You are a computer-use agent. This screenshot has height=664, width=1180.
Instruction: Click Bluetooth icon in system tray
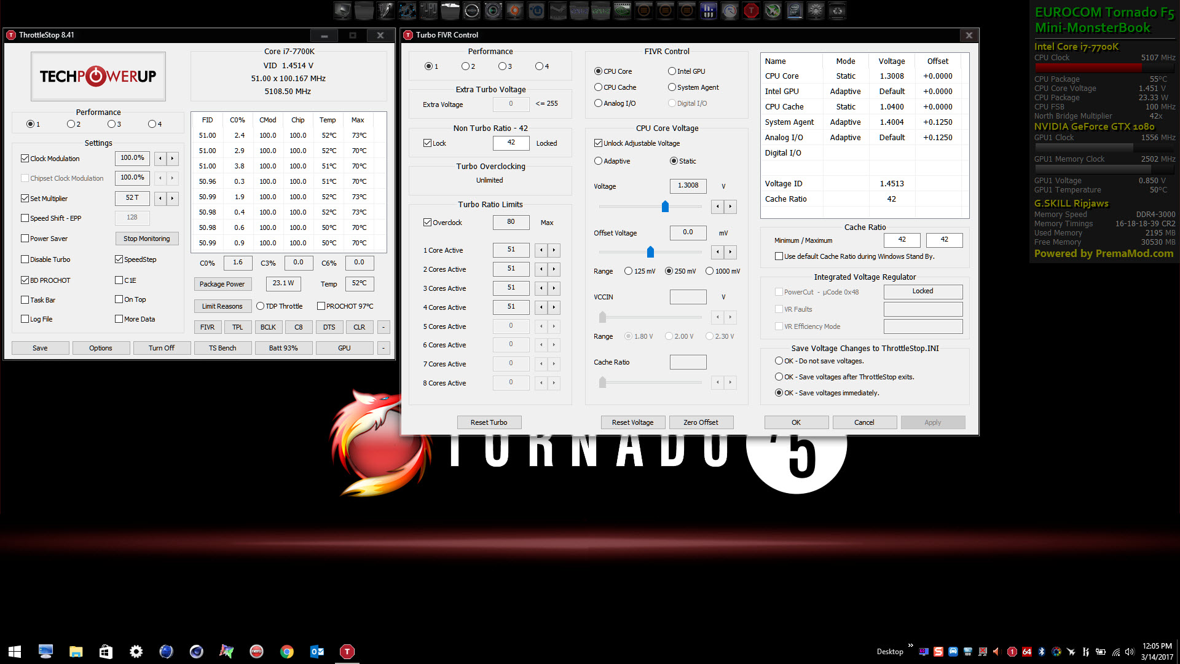(x=1042, y=652)
